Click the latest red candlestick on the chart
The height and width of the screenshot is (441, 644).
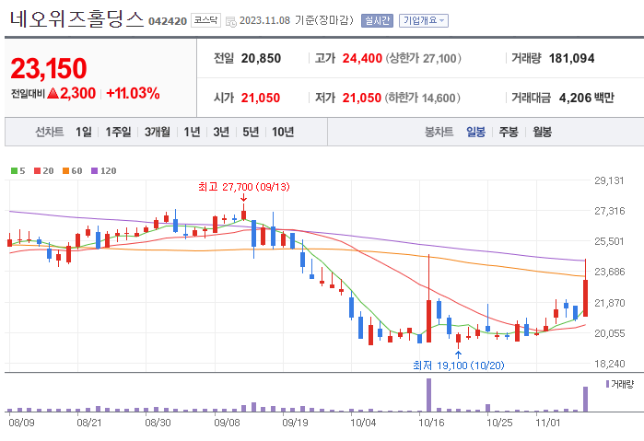pyautogui.click(x=585, y=297)
